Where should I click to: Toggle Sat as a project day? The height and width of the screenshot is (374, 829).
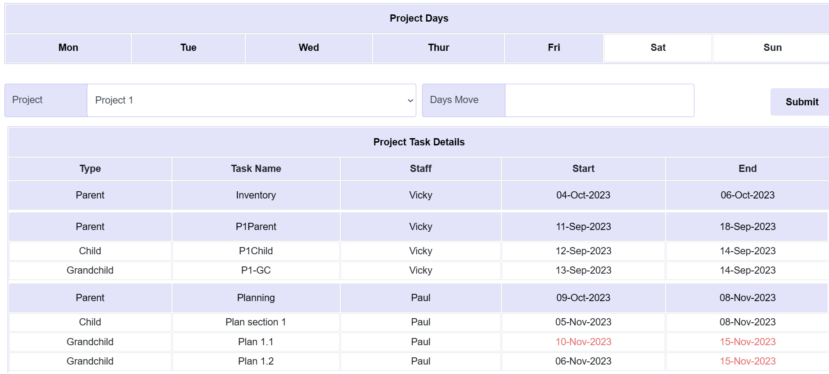tap(657, 47)
